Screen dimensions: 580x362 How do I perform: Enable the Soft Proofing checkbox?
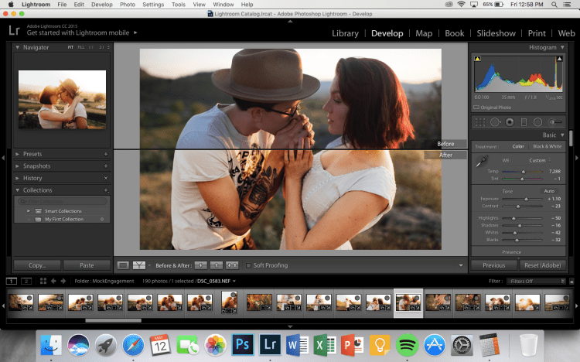tap(247, 265)
